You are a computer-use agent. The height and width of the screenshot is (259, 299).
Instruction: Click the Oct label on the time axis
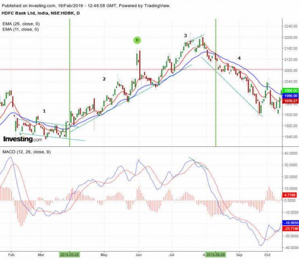pyautogui.click(x=267, y=255)
